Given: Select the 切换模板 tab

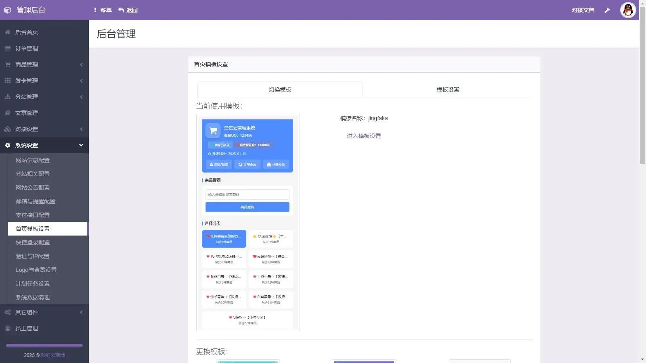Looking at the screenshot, I should (x=279, y=90).
